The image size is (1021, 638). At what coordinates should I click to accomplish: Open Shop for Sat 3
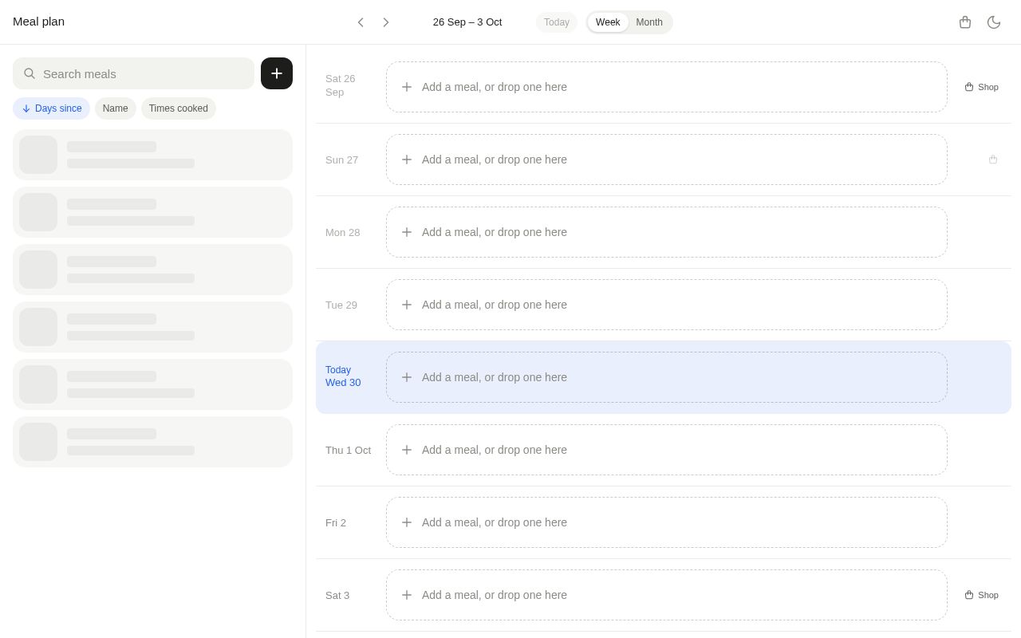pos(981,595)
